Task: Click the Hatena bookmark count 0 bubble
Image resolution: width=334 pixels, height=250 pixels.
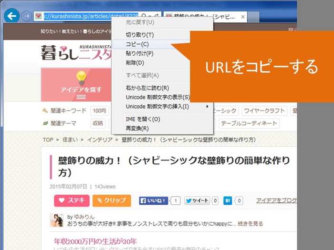Action: pyautogui.click(x=239, y=200)
